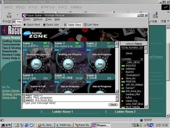Open Ladder Room 1 link
This screenshot has width=170, height=128.
click(62, 112)
